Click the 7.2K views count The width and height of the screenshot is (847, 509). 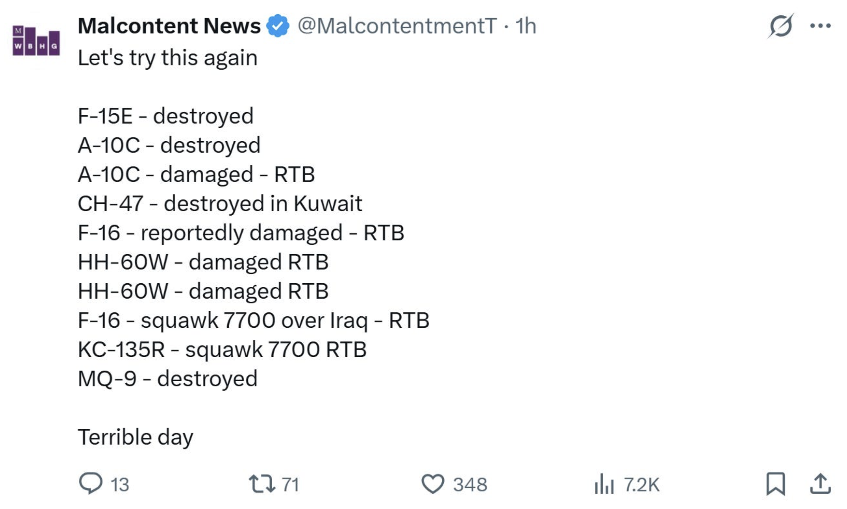pyautogui.click(x=642, y=484)
